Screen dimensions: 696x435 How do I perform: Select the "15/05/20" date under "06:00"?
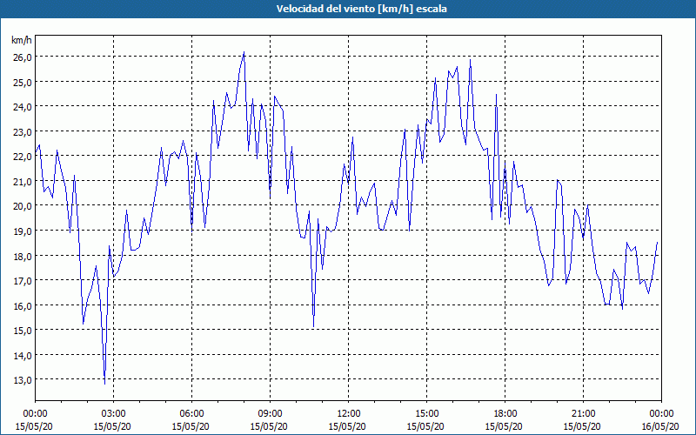pos(191,426)
